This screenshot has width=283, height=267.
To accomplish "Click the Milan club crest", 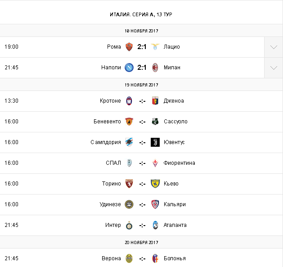I will point(155,68).
